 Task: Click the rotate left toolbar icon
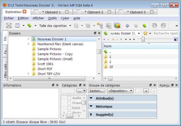coord(154,26)
